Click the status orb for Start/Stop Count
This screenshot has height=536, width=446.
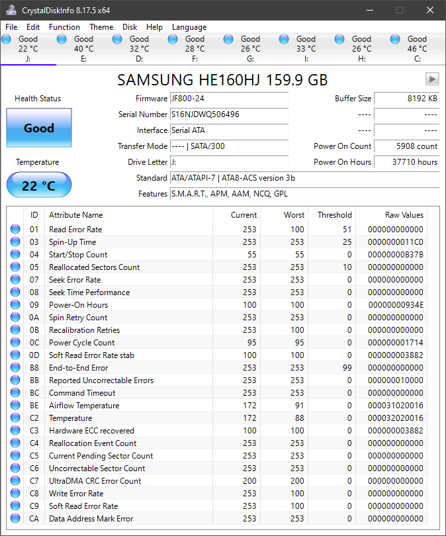coord(15,254)
